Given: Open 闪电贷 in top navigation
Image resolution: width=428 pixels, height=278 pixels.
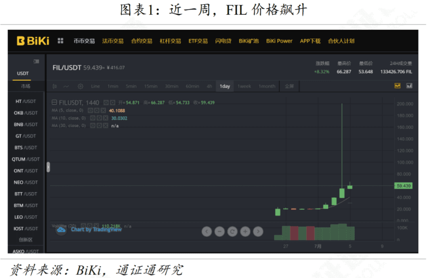Looking at the screenshot, I should (223, 41).
